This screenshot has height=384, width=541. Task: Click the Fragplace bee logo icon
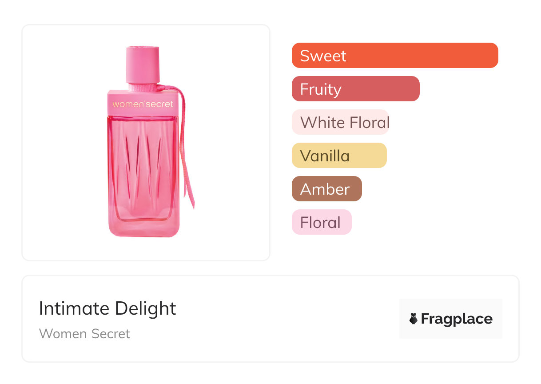pyautogui.click(x=414, y=319)
